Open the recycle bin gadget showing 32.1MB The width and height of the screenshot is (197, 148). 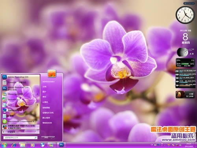pos(185,94)
